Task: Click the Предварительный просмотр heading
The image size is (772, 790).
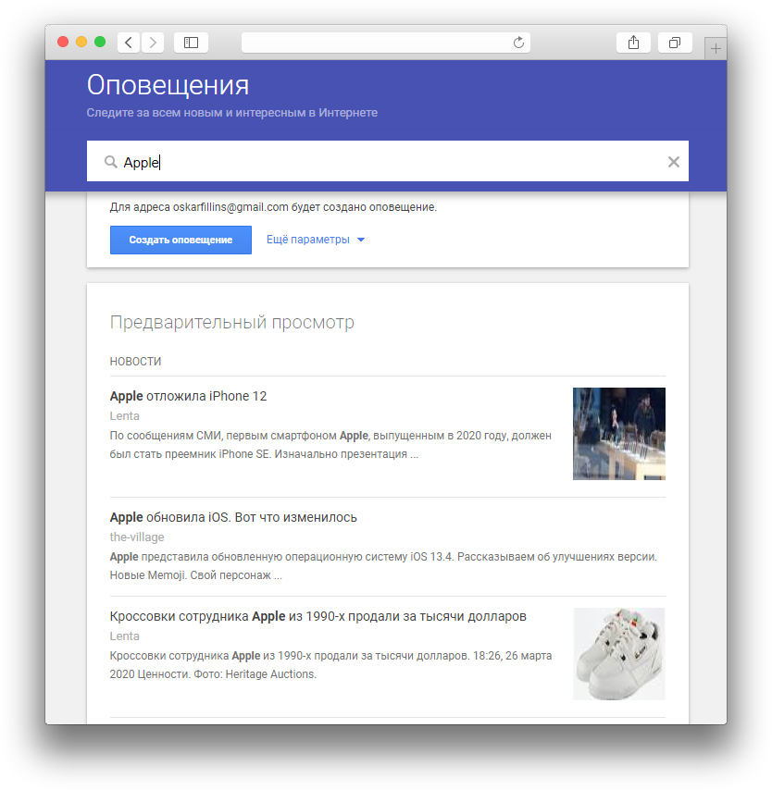Action: (232, 323)
